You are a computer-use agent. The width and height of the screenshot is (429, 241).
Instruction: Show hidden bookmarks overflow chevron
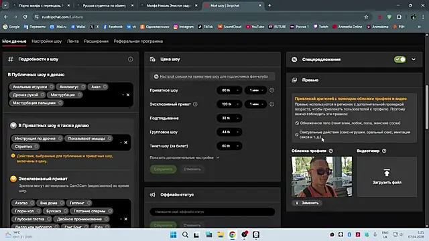click(419, 27)
